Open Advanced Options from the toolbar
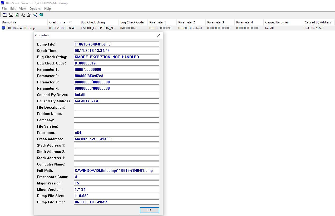Screen dimensions: 335x216 point(5,15)
